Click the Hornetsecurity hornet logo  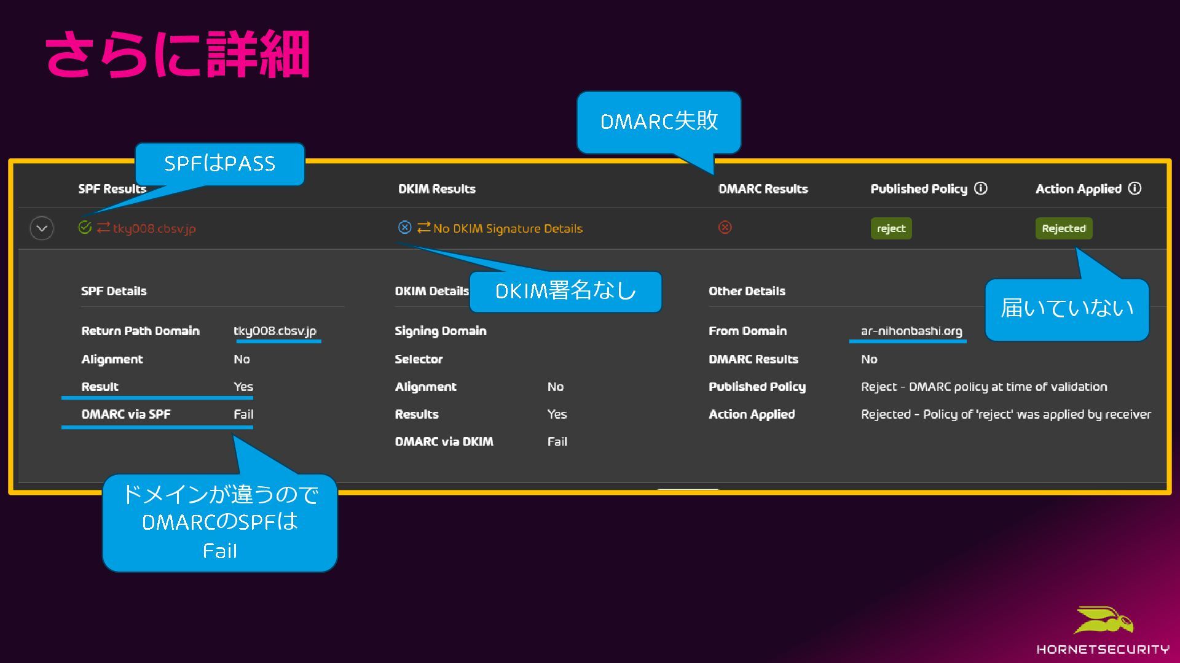pyautogui.click(x=1104, y=621)
